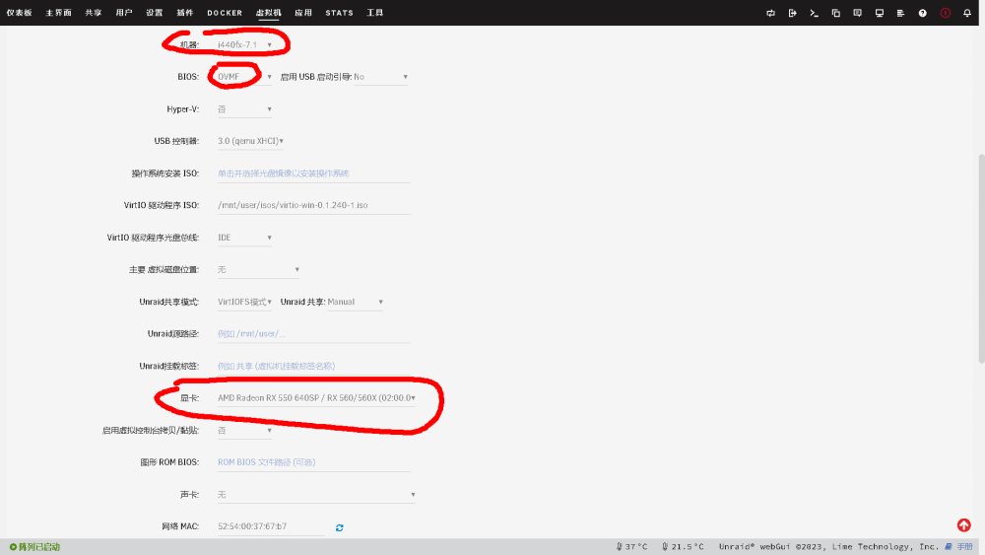Click the Unraid源路径 input field
The height and width of the screenshot is (555, 985).
pyautogui.click(x=313, y=334)
